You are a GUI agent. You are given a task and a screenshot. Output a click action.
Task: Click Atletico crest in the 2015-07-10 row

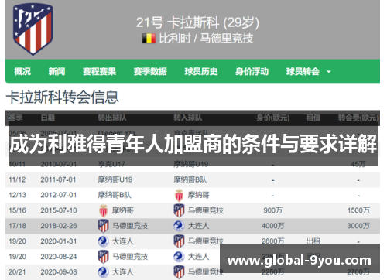179,210
